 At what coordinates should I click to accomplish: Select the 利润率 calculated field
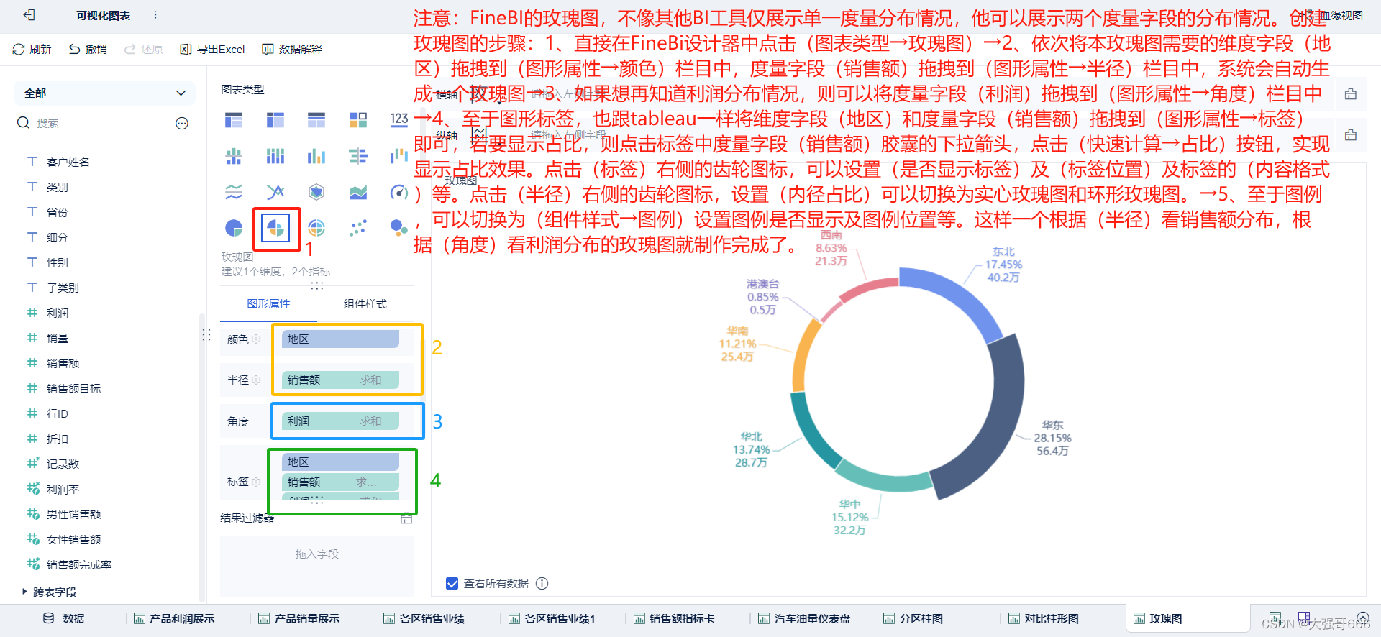pyautogui.click(x=63, y=489)
